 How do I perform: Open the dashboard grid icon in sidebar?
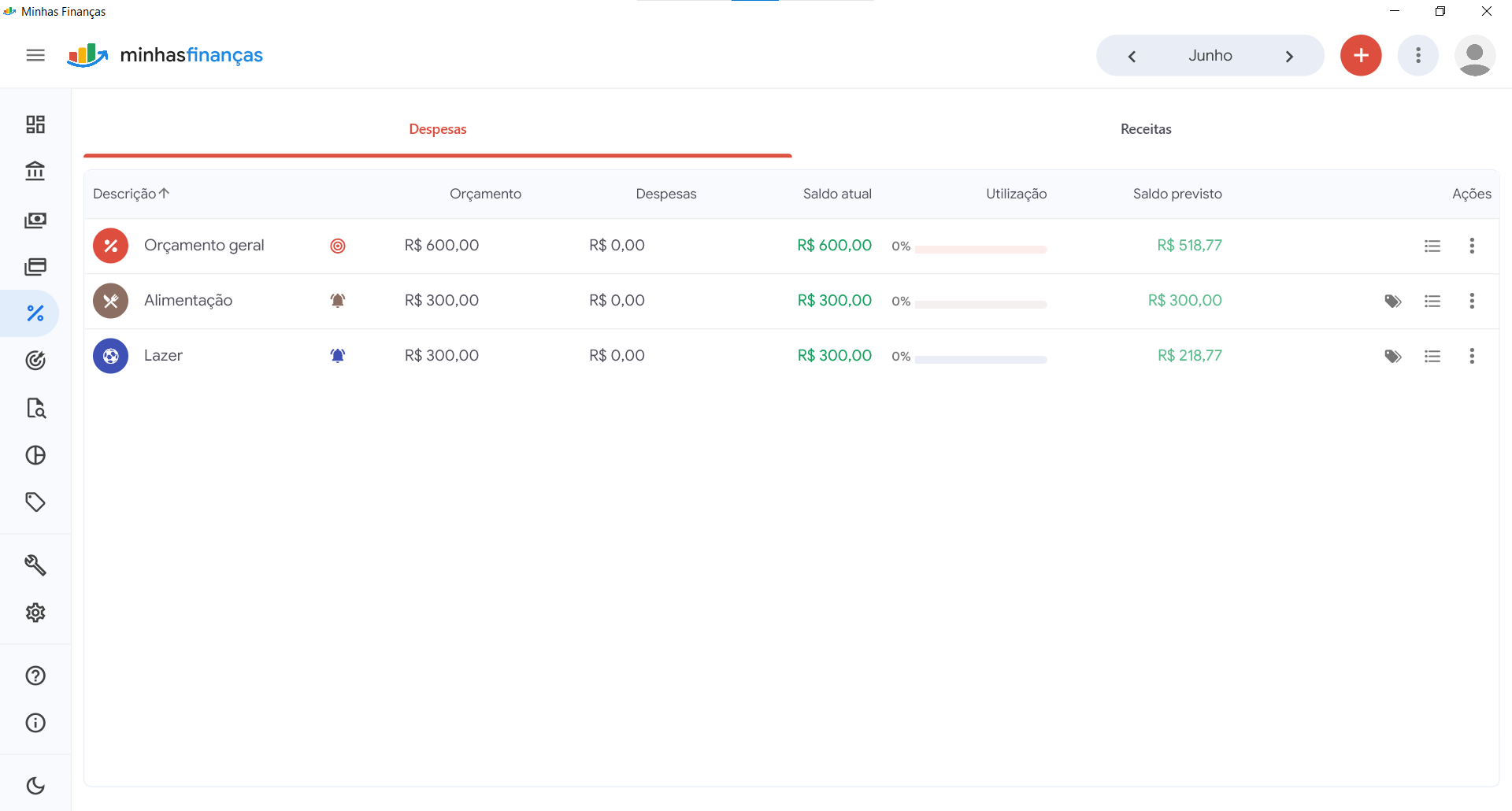[35, 124]
